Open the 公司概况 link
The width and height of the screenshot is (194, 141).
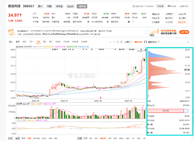pyautogui.click(x=169, y=14)
